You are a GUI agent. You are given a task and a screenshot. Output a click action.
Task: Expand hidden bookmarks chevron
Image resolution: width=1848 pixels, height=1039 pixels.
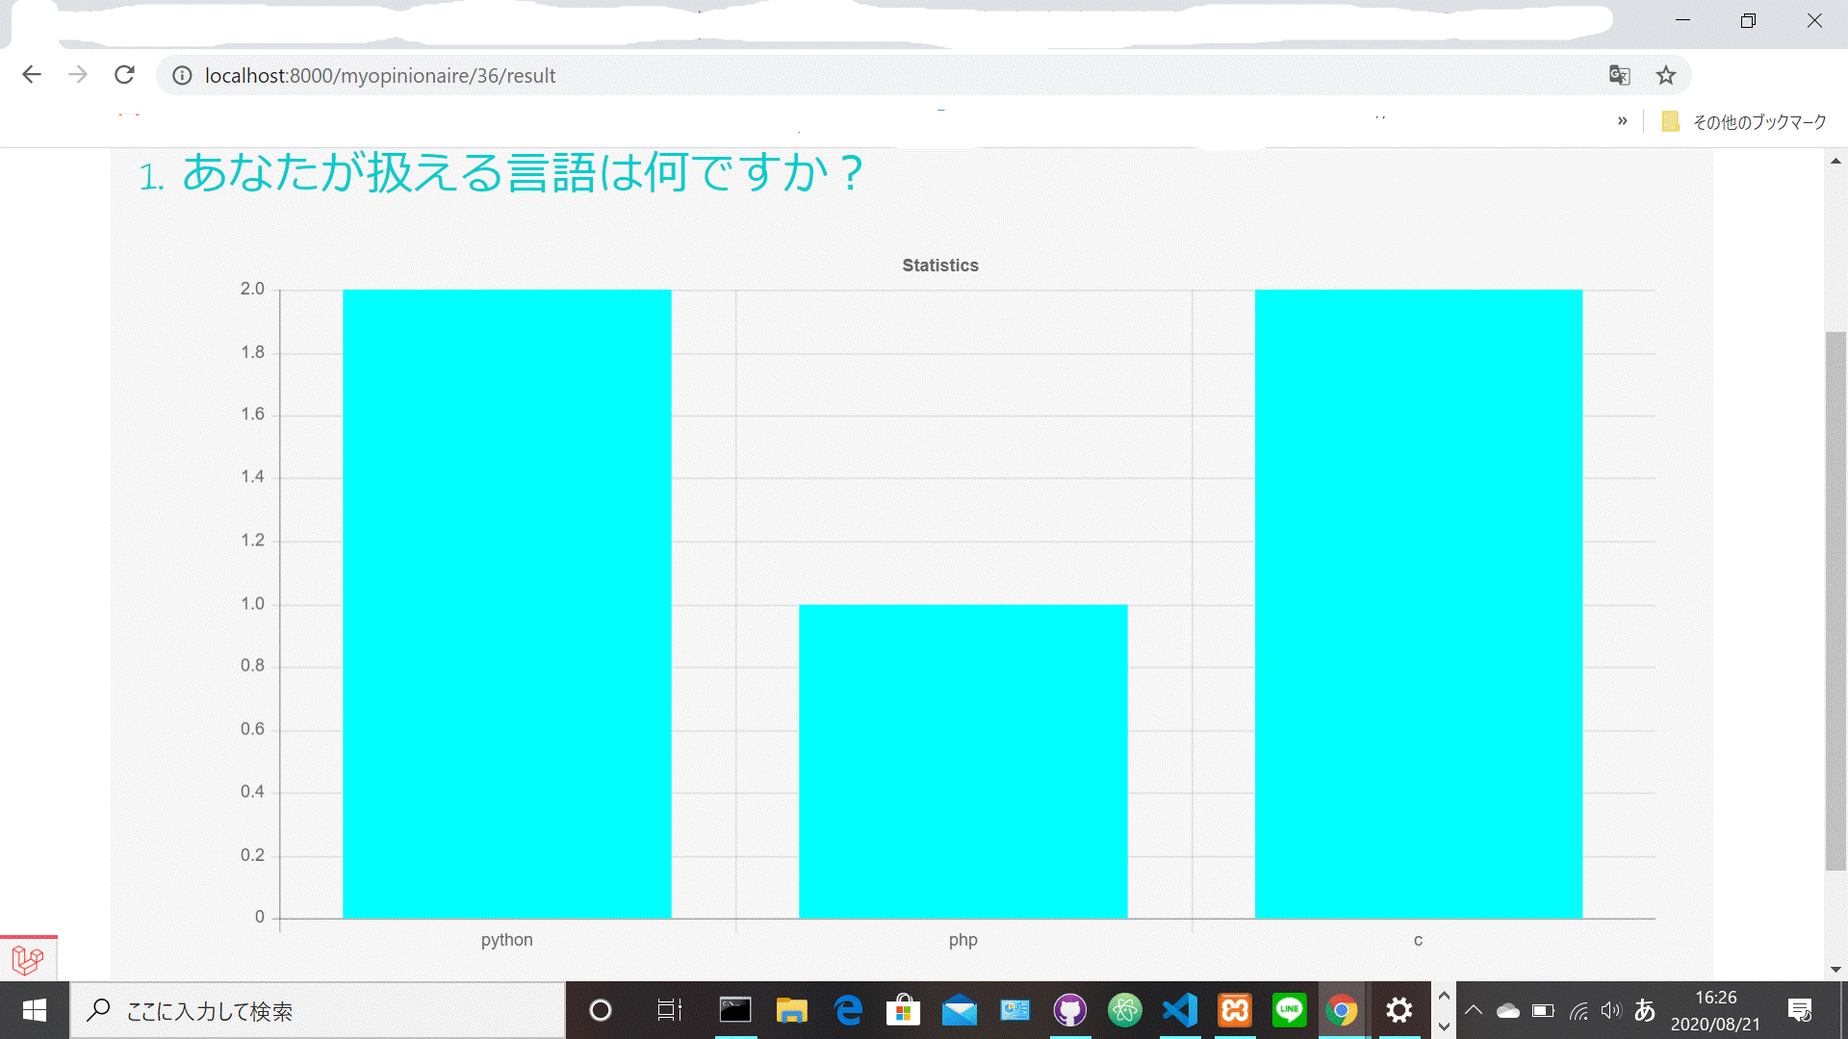(x=1622, y=121)
